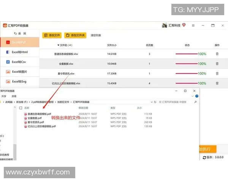
Task: Click the VIP diamond icon
Action: pyautogui.click(x=184, y=25)
